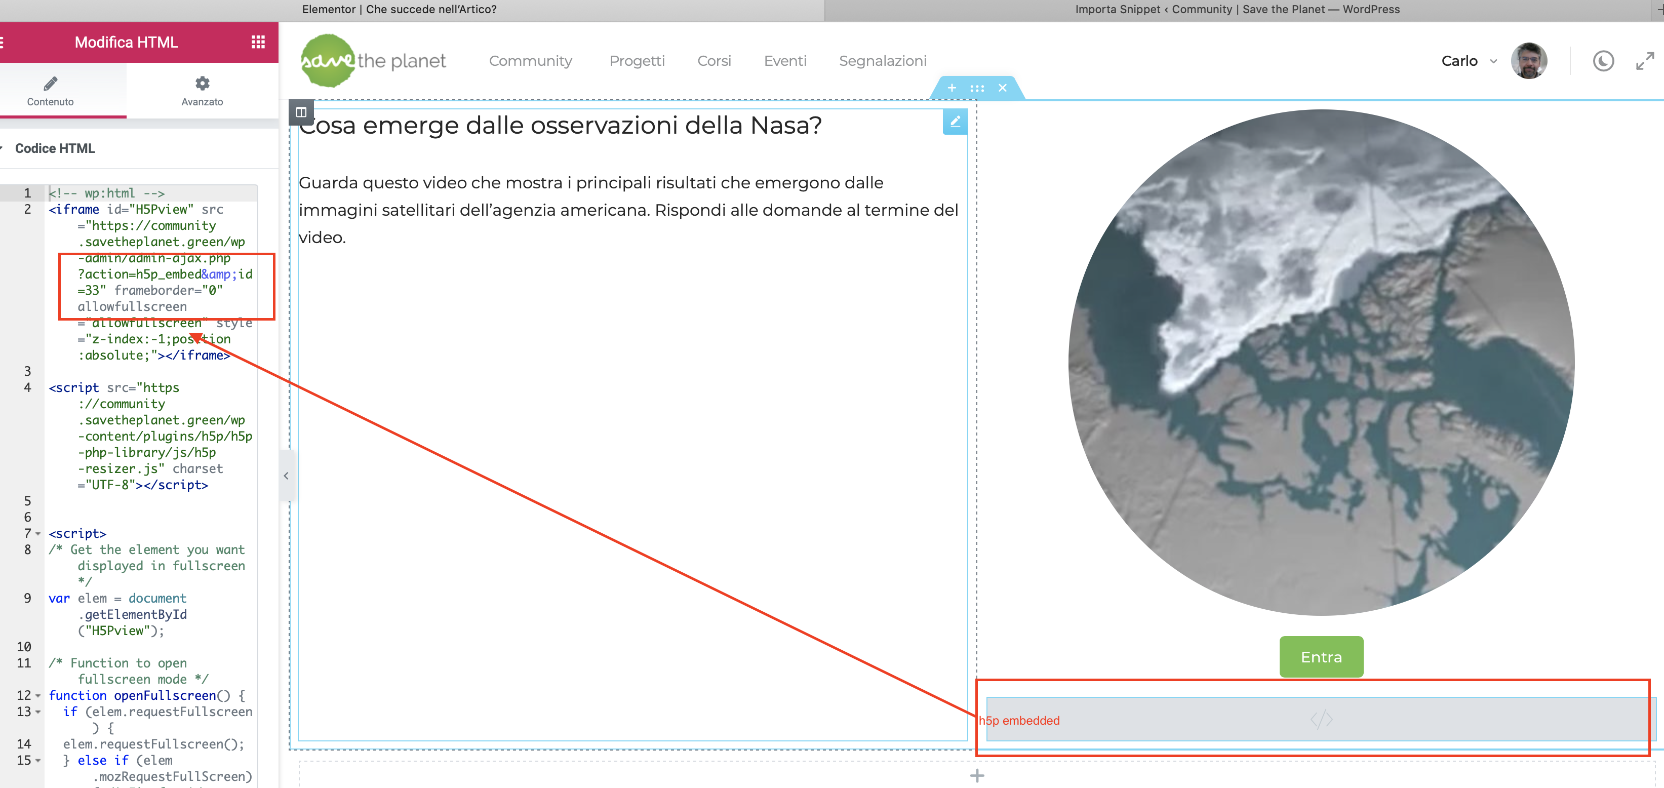Screen dimensions: 1664x788
Task: Click the fullscreen expand arrows icon
Action: (x=1645, y=61)
